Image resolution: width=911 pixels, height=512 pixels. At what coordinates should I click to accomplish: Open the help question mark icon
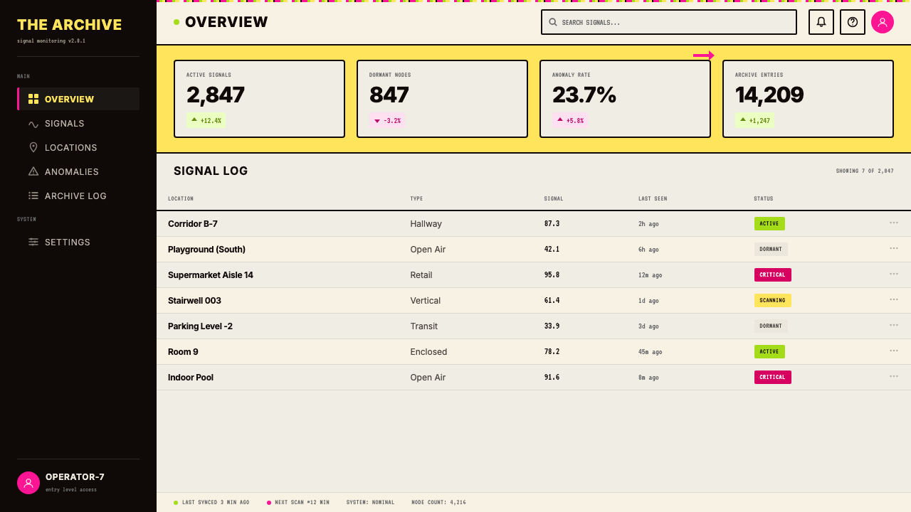[853, 22]
